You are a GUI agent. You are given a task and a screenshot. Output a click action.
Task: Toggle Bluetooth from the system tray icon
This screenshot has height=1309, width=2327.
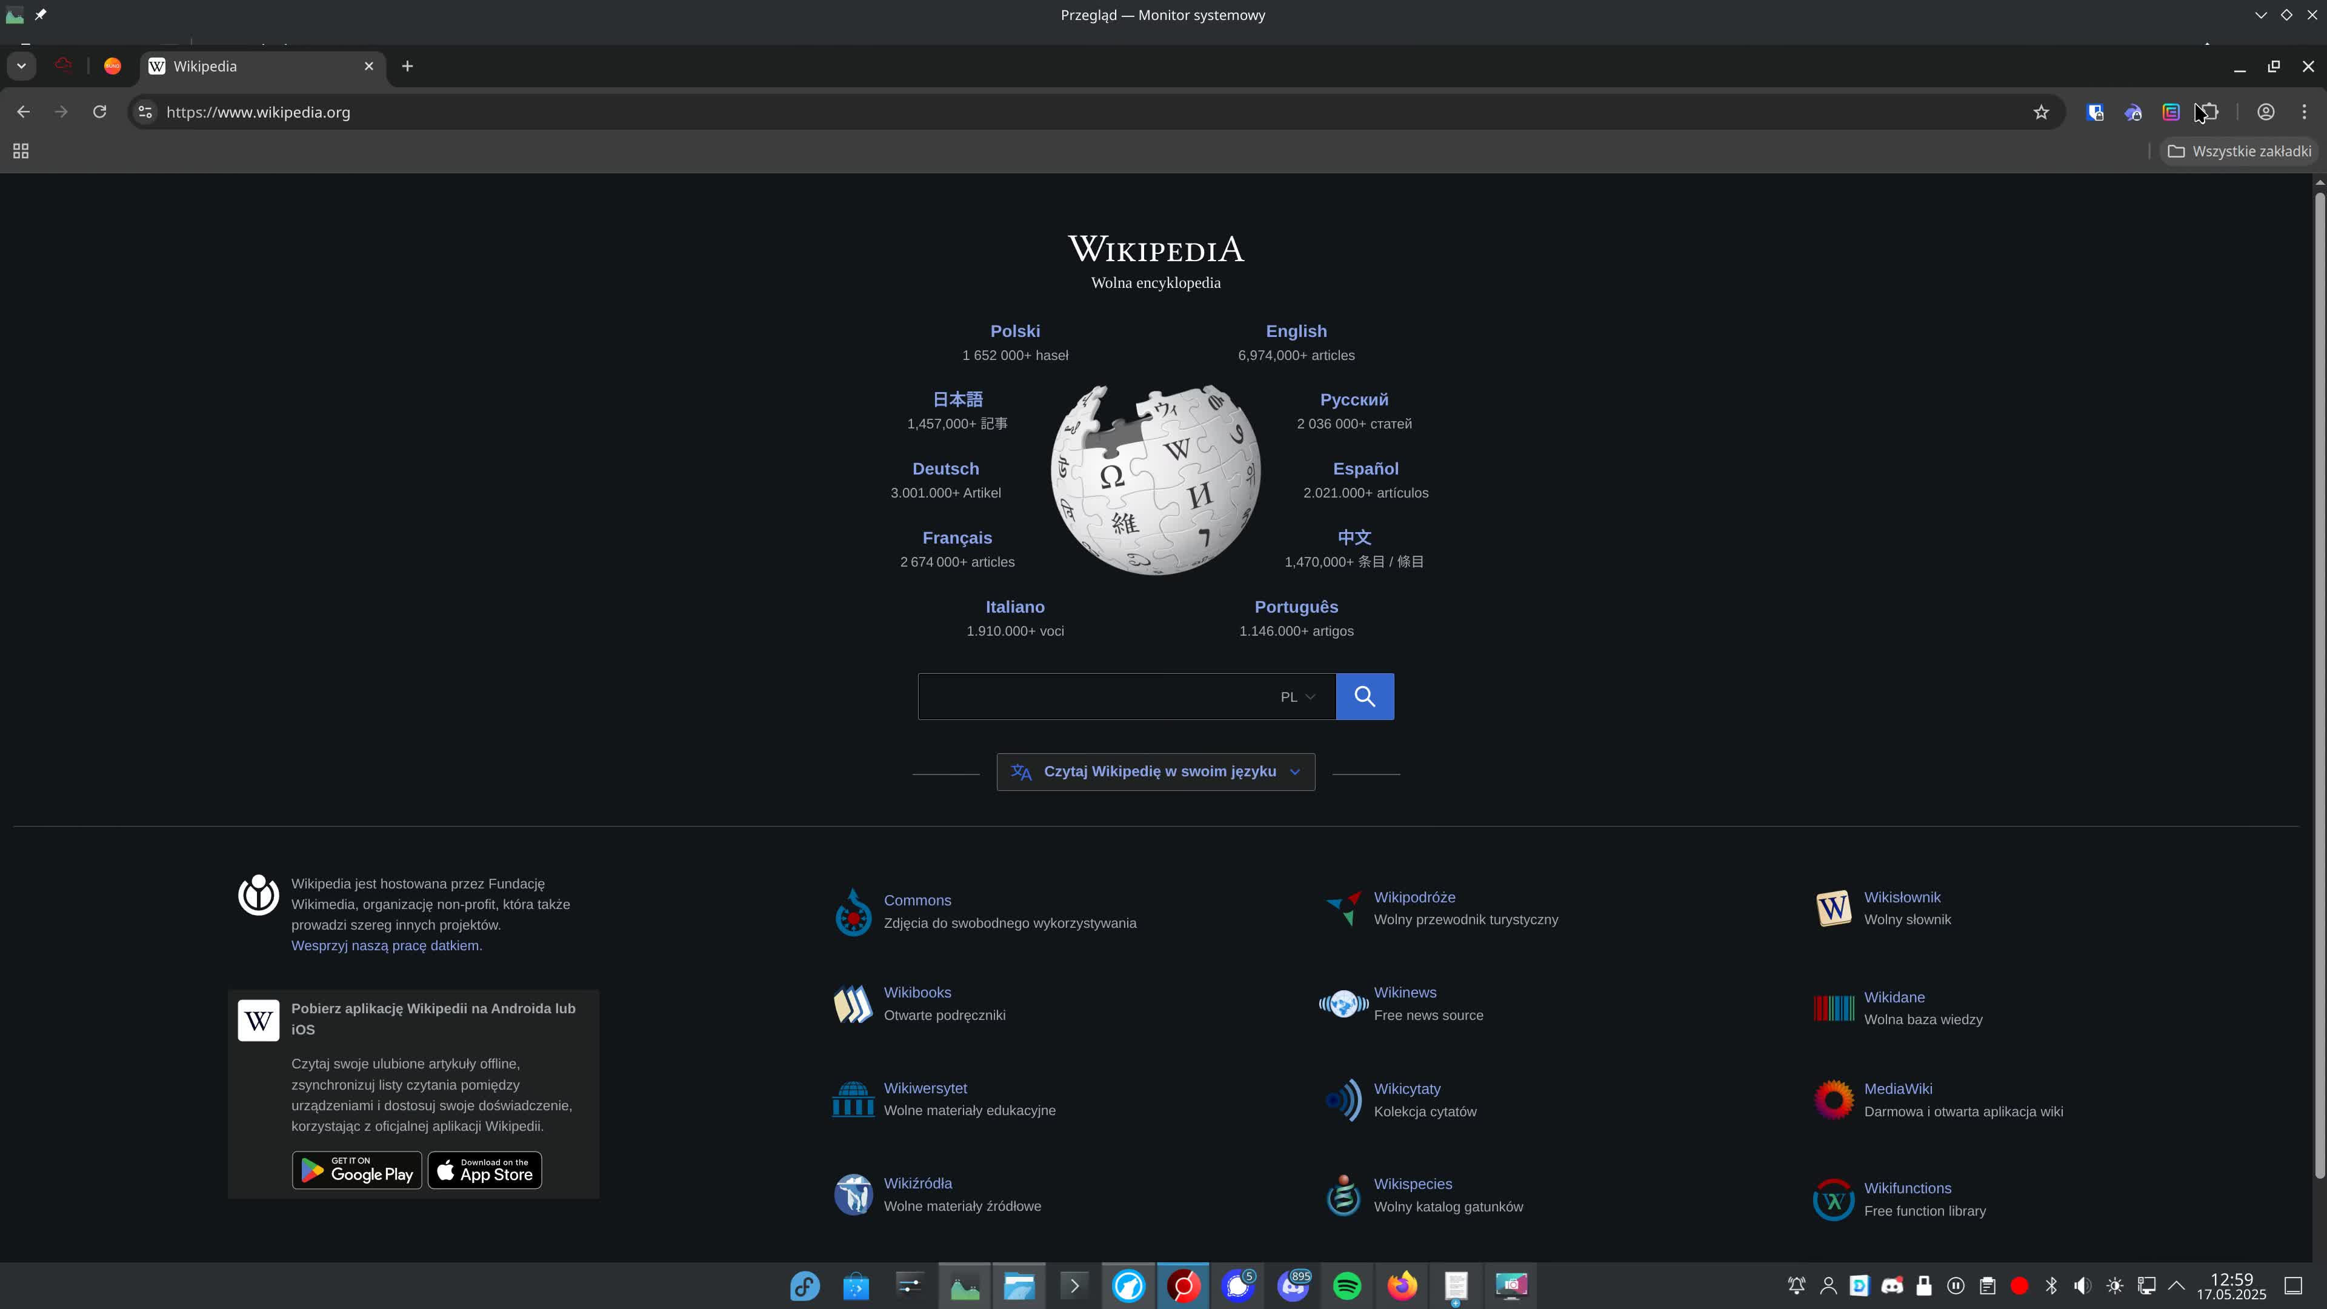(x=2051, y=1285)
